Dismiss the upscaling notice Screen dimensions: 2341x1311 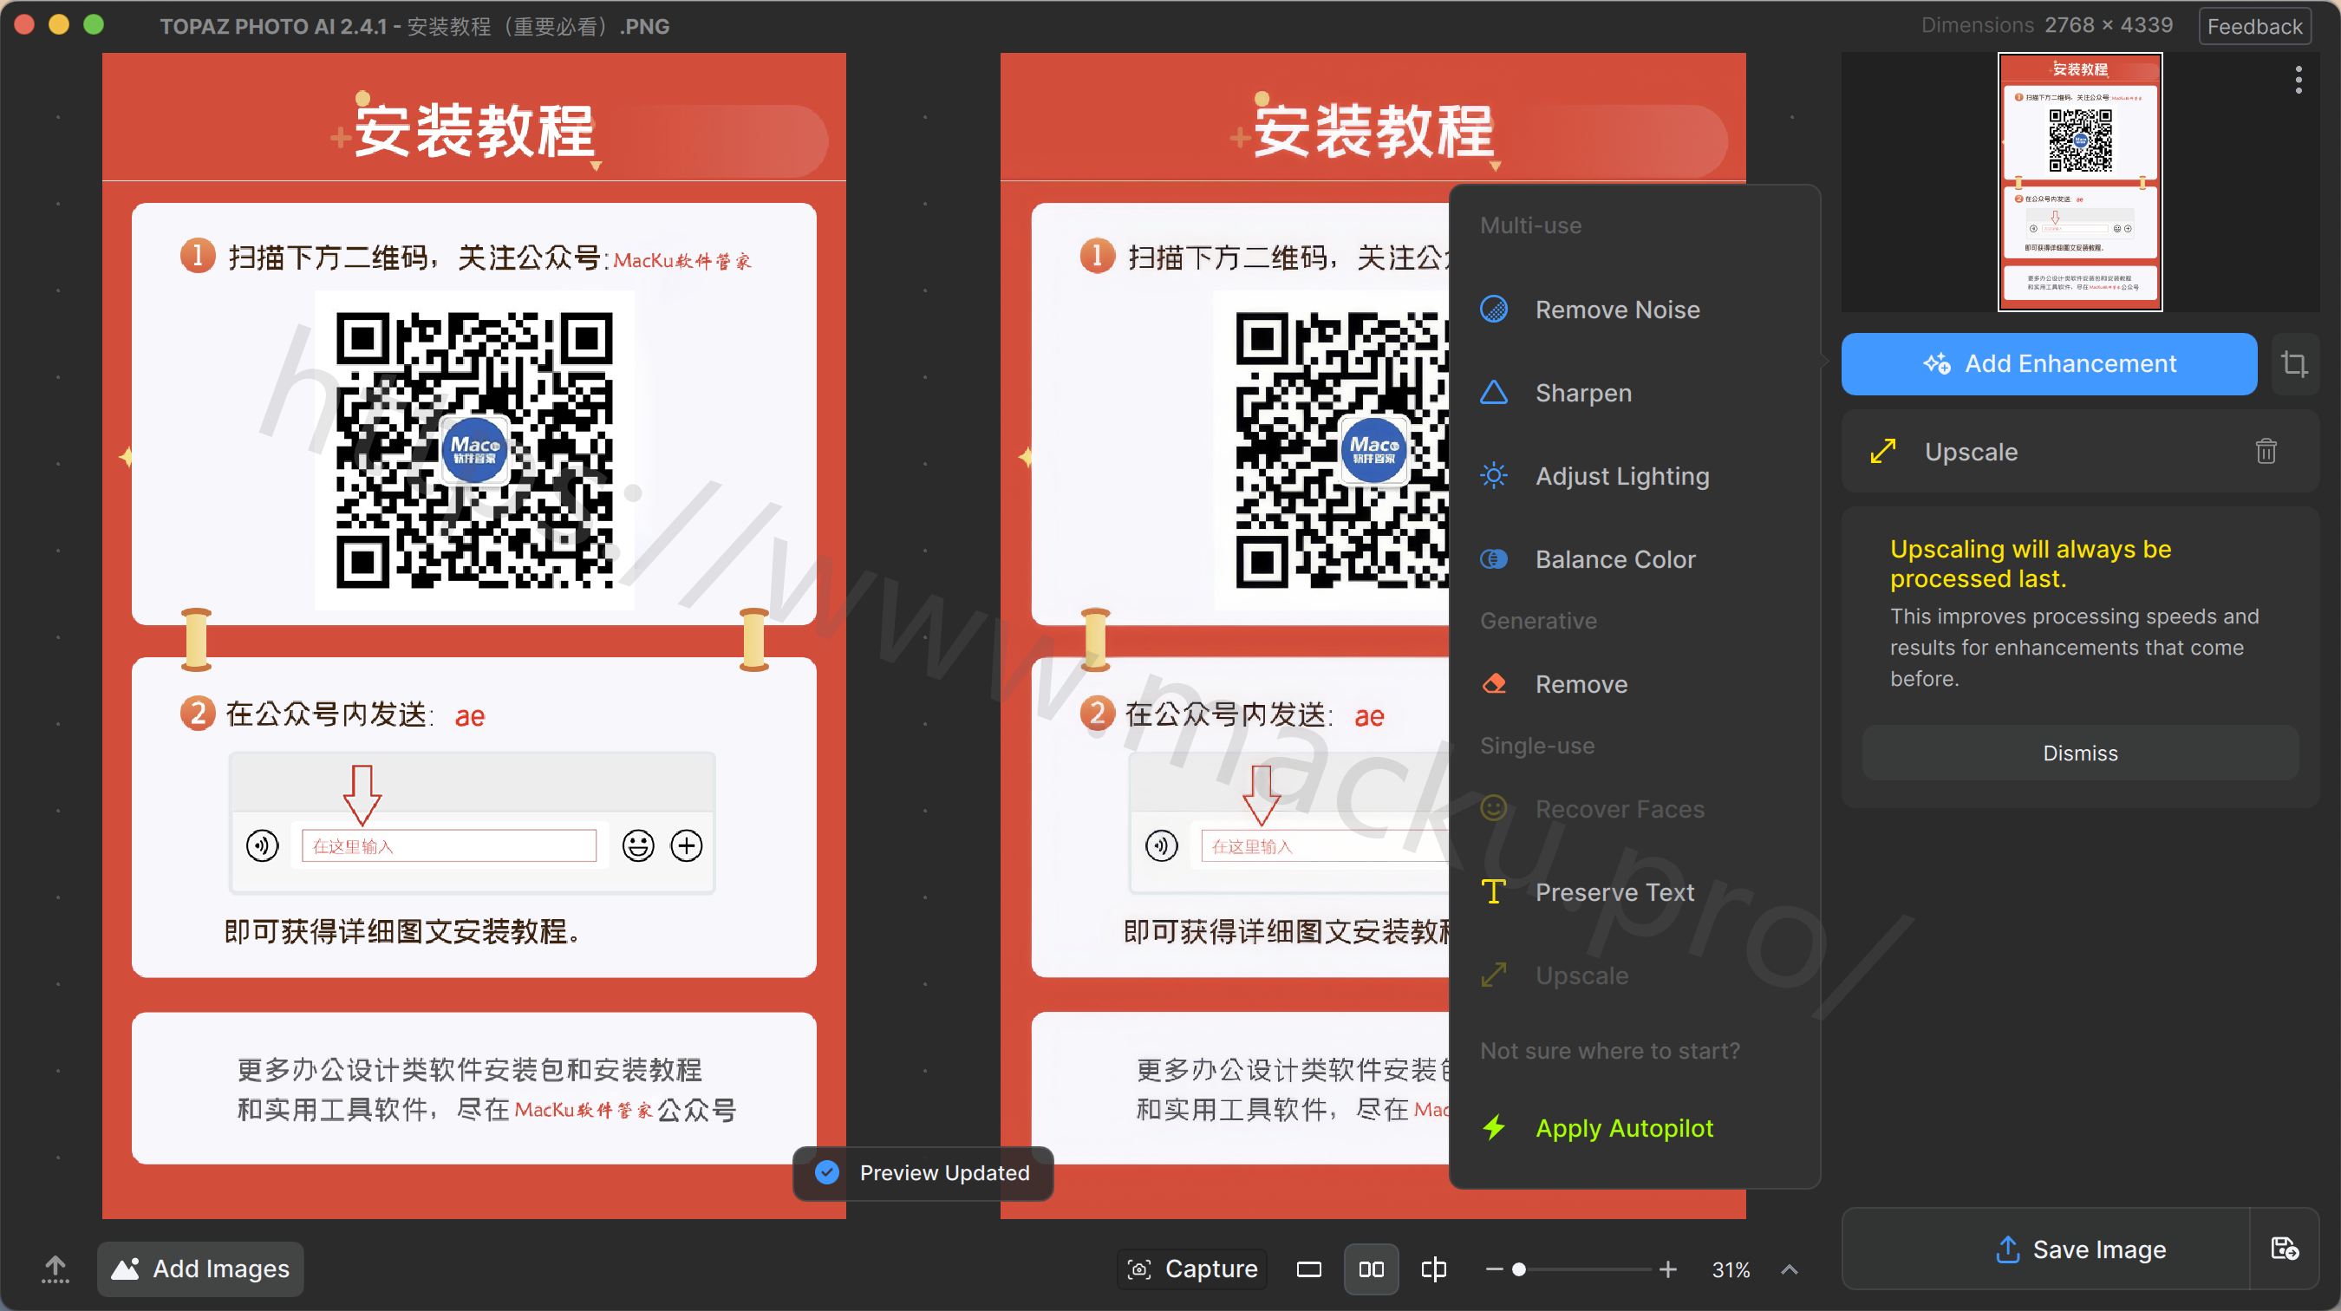(x=2080, y=753)
